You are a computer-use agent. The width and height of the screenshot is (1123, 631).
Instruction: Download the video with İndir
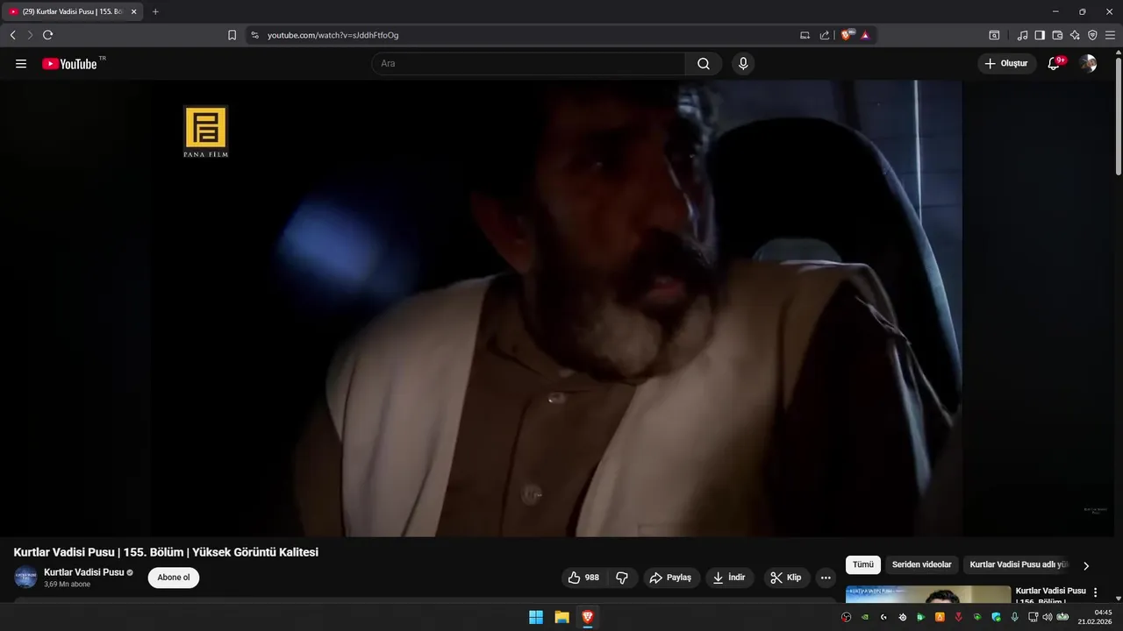730,578
